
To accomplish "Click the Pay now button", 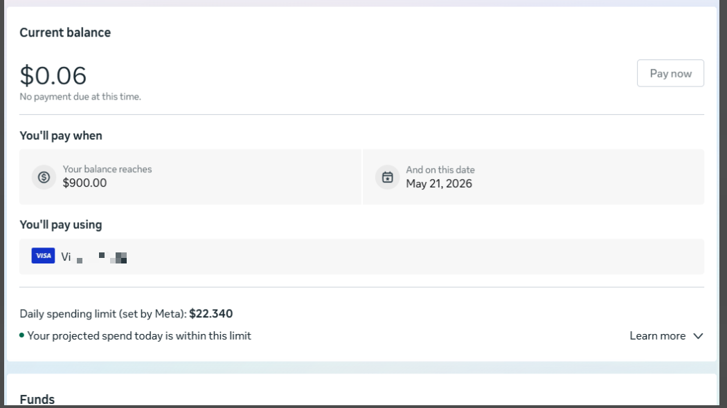I will tap(670, 73).
